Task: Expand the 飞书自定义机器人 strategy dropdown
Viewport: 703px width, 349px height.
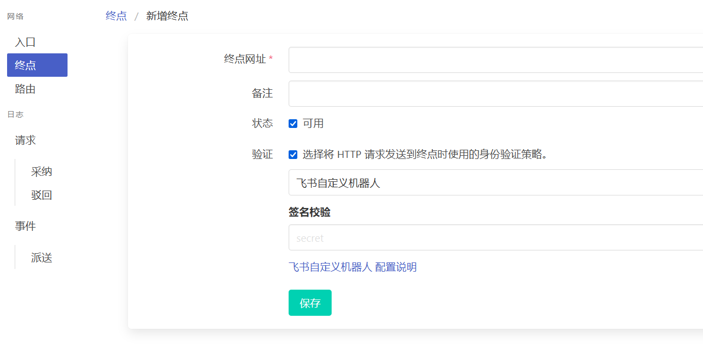Action: tap(496, 182)
